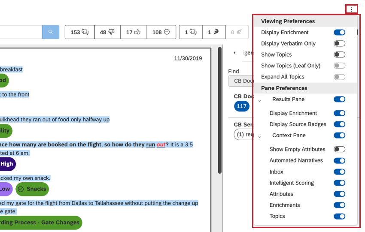Screen dimensions: 365x232
Task: Click the Gate Changes topic badge
Action: [x=41, y=223]
